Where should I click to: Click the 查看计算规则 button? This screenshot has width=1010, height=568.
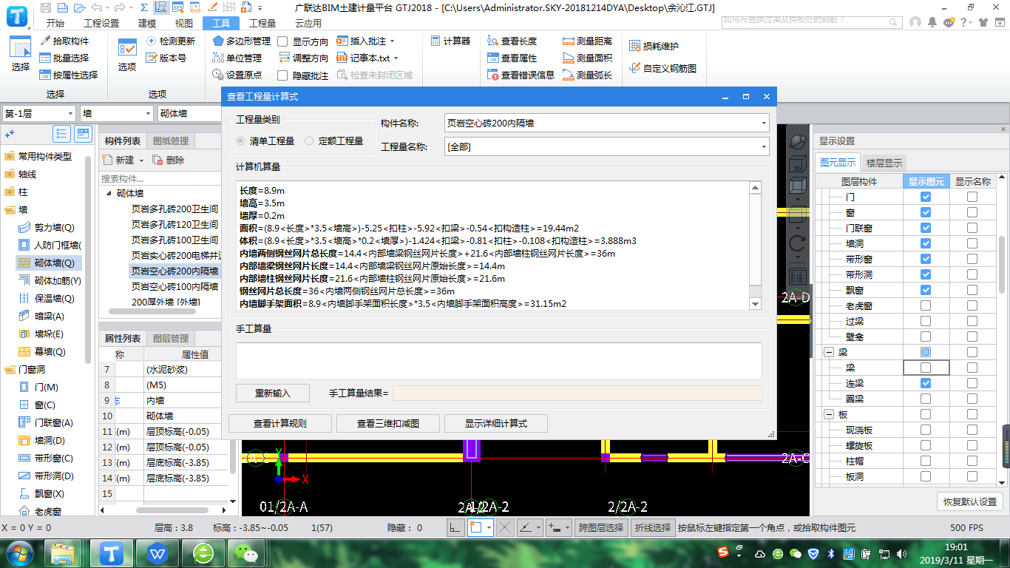pyautogui.click(x=280, y=424)
